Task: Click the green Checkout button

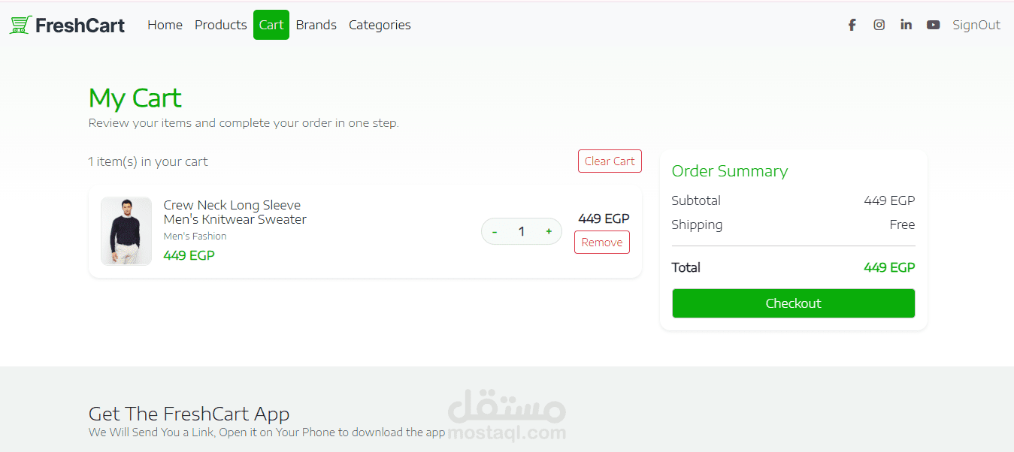Action: point(793,303)
